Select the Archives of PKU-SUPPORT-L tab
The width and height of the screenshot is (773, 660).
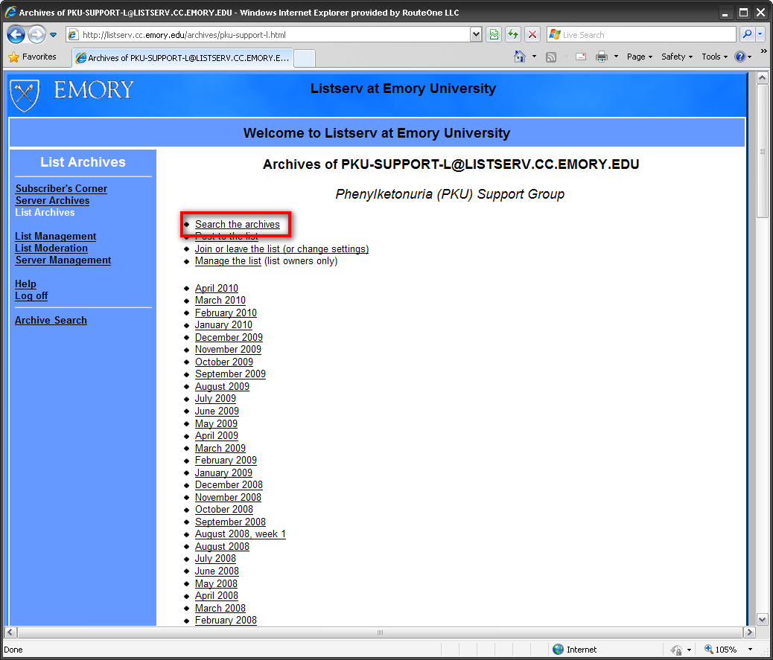[x=182, y=57]
